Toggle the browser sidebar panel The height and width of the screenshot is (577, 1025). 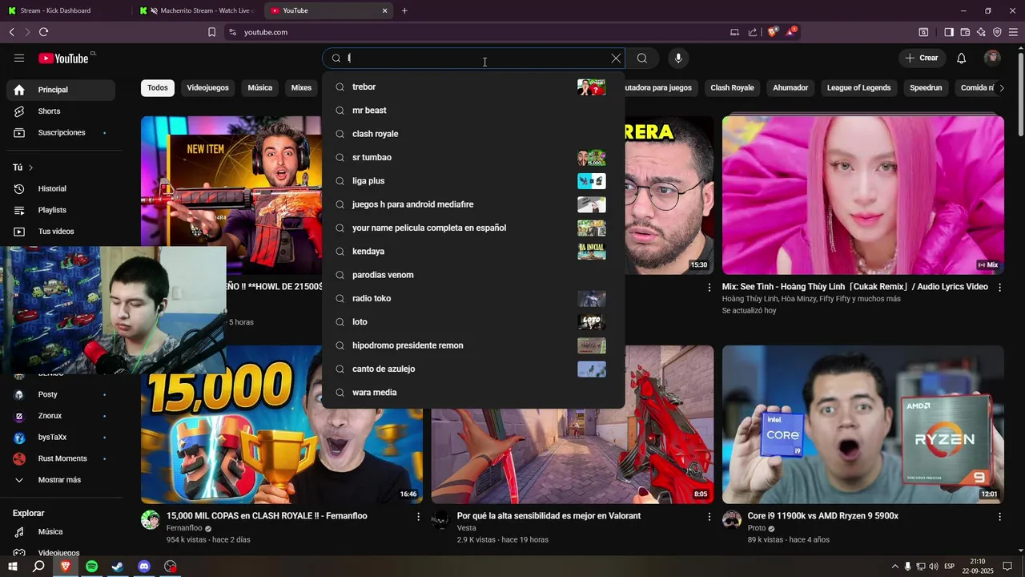(x=949, y=32)
